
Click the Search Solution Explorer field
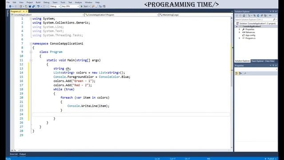pyautogui.click(x=254, y=20)
